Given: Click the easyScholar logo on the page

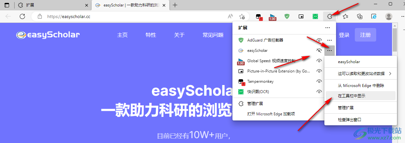Looking at the screenshot, I should pos(48,35).
